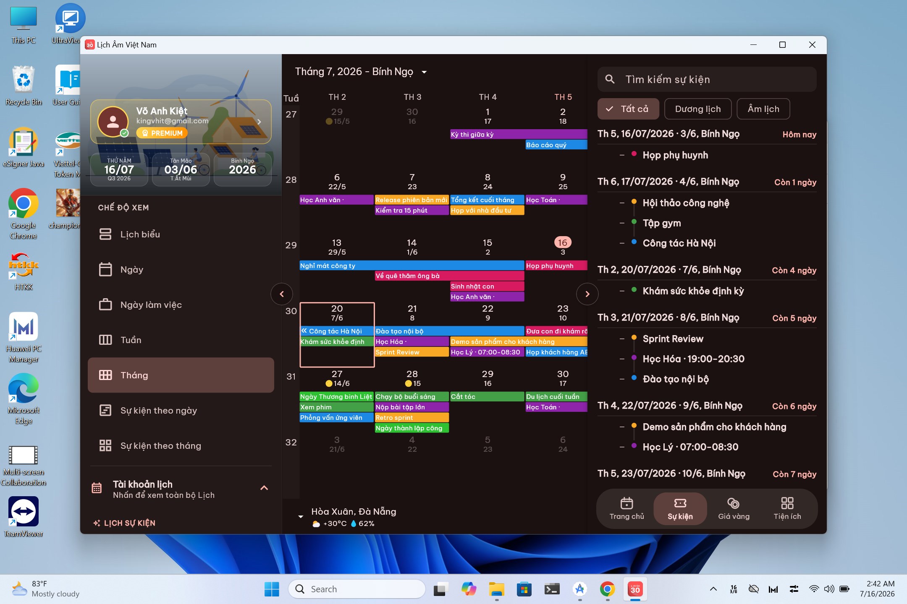The width and height of the screenshot is (907, 604).
Task: Open Task View on taskbar
Action: (440, 589)
